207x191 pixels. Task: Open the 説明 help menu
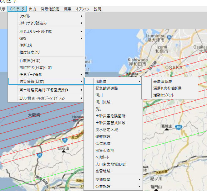(x=98, y=9)
